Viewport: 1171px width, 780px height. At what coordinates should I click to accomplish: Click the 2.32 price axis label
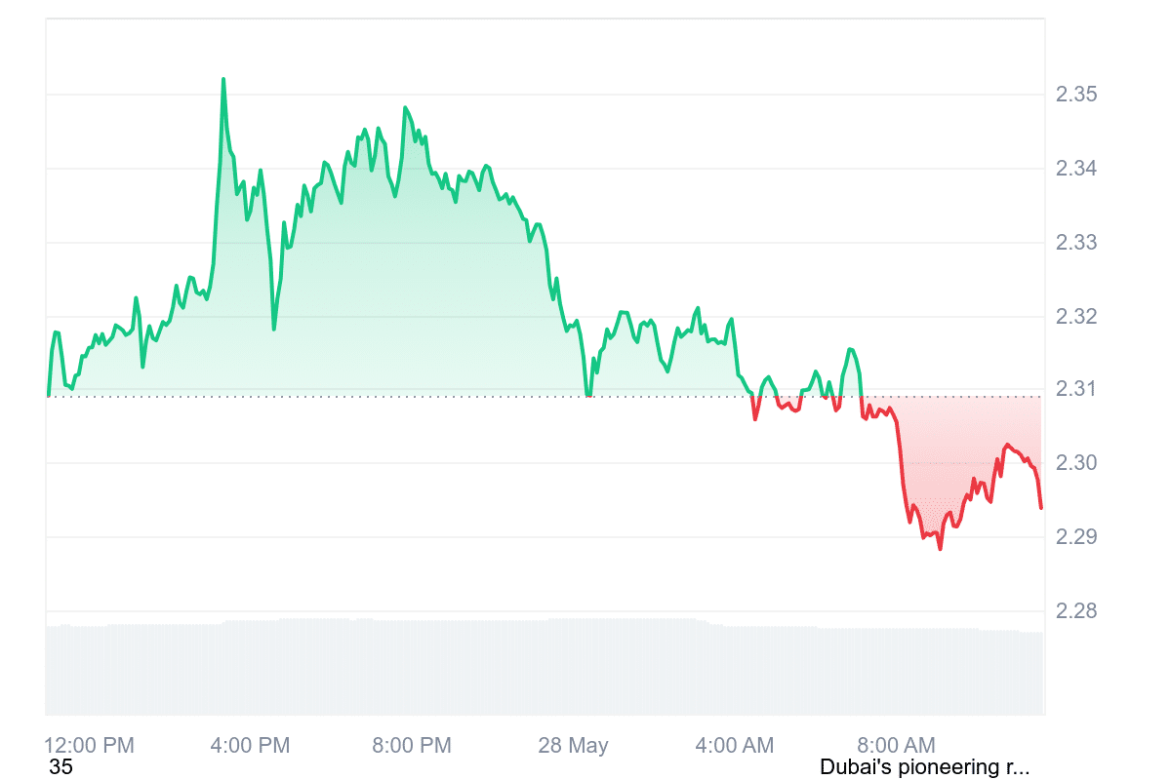1076,317
